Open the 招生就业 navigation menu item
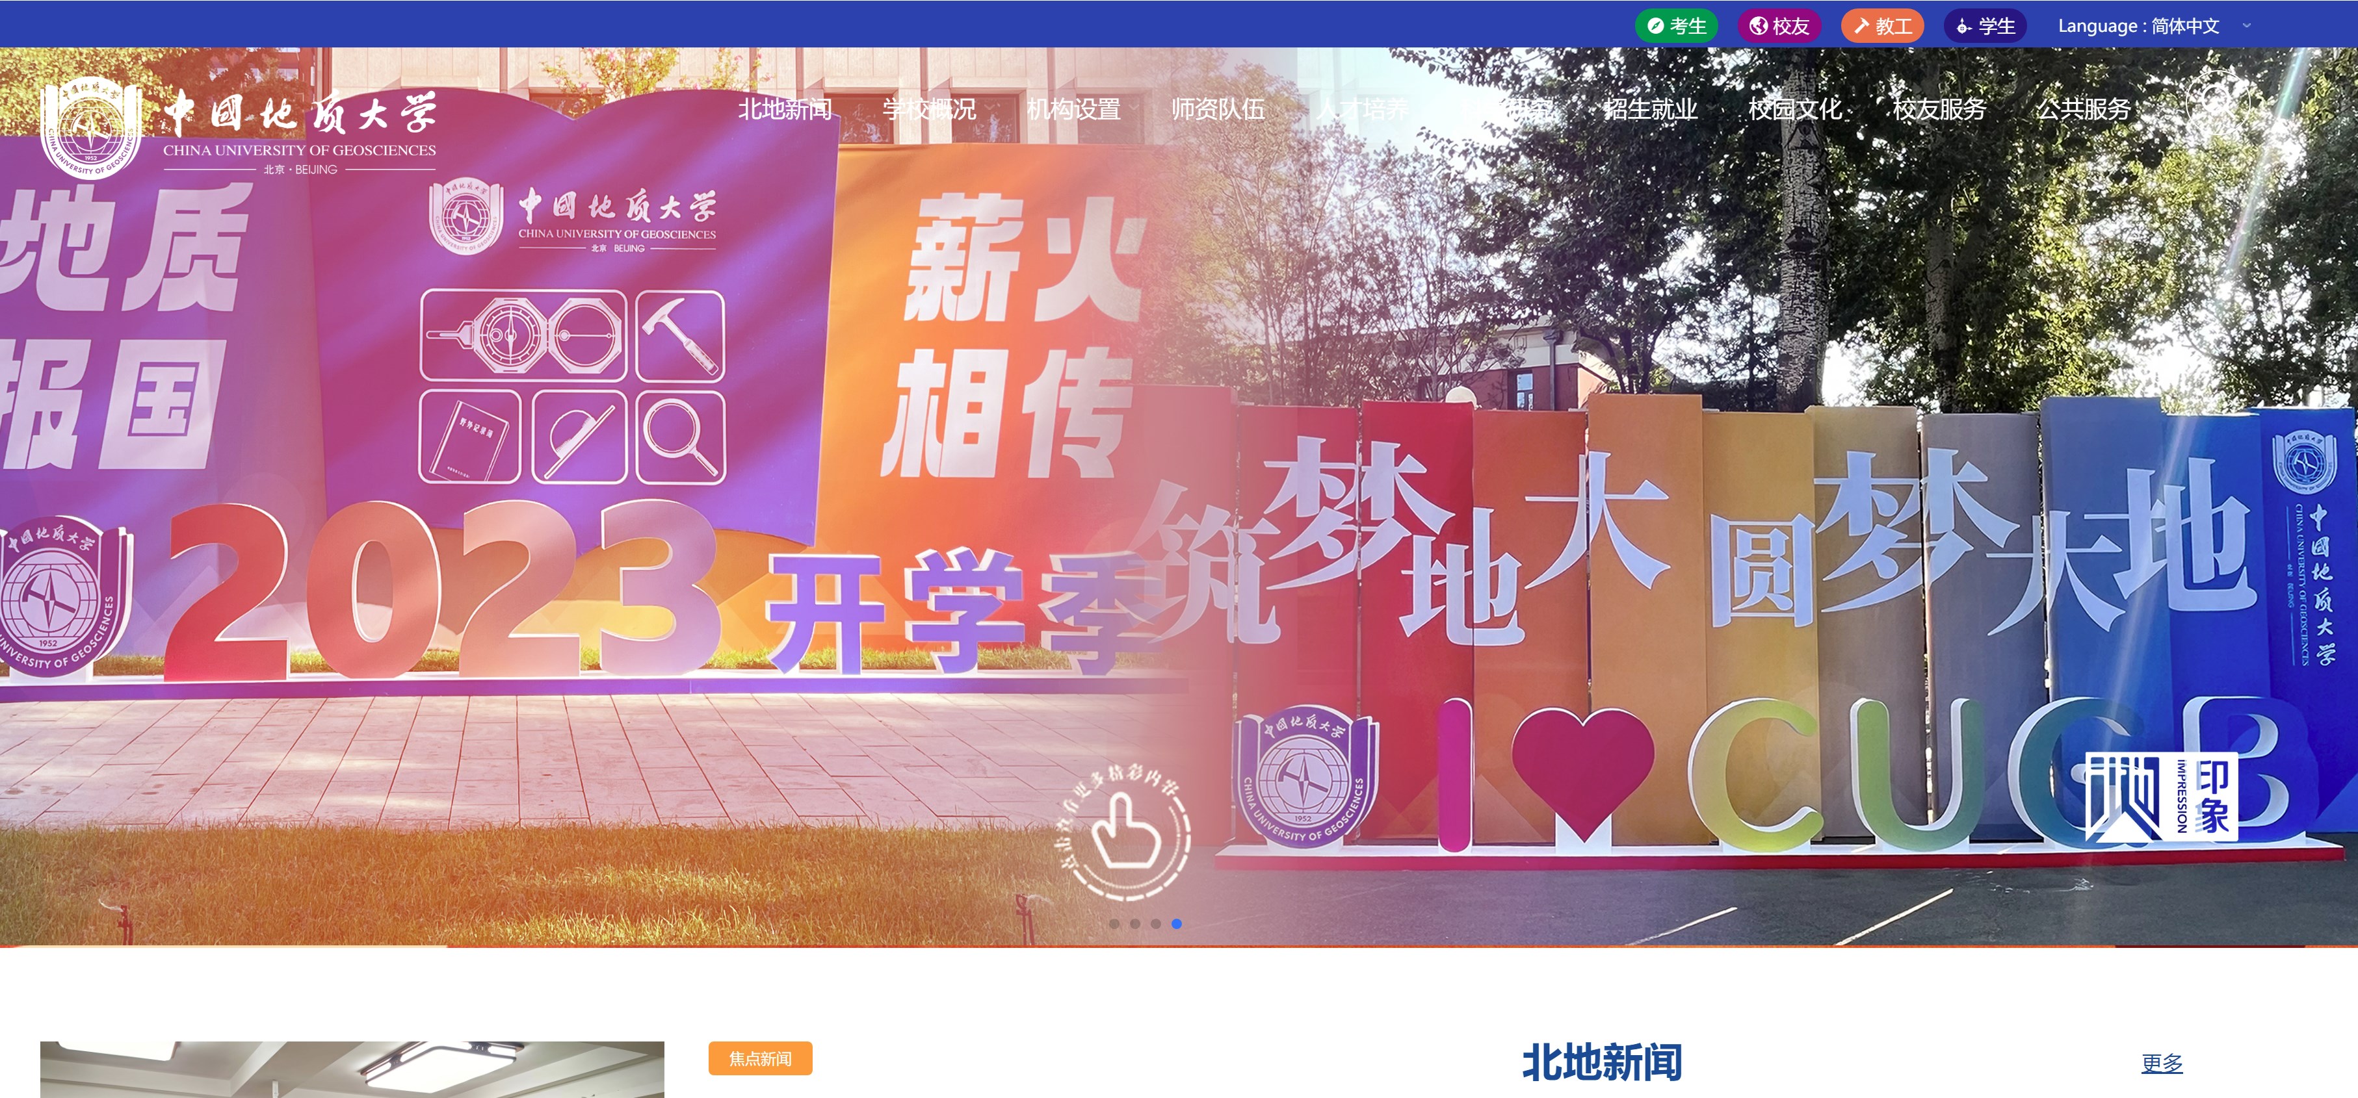The image size is (2358, 1098). 1651,109
